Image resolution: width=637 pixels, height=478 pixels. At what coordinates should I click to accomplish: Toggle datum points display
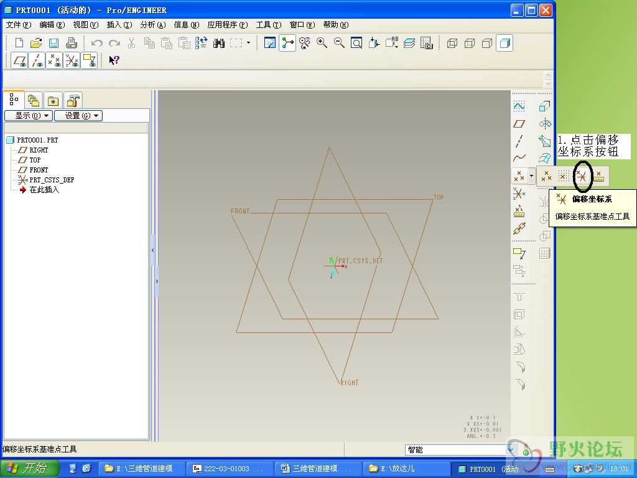pos(54,60)
